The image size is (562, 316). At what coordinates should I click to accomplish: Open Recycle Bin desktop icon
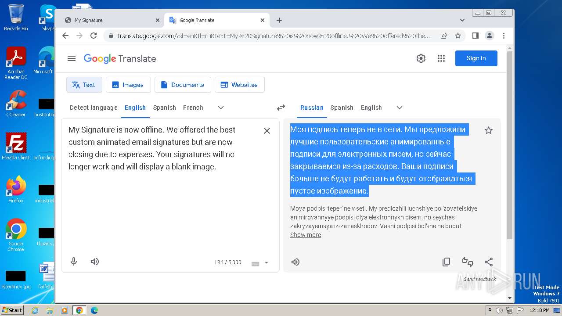point(16,18)
